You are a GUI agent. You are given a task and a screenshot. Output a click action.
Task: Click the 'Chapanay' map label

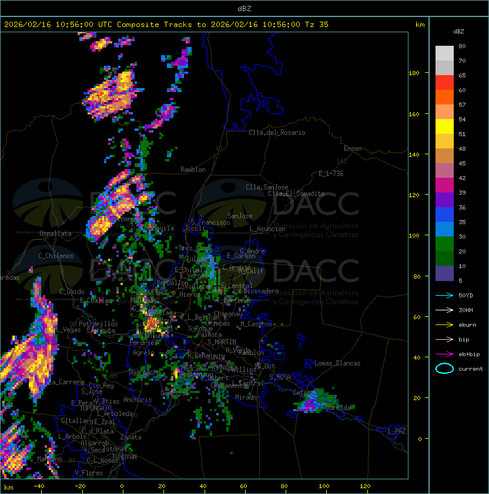(x=228, y=314)
